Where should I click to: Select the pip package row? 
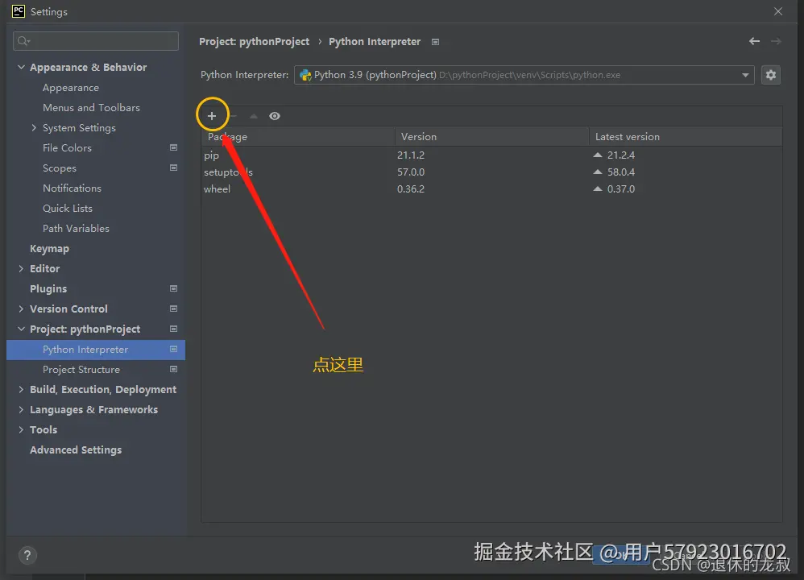click(491, 155)
